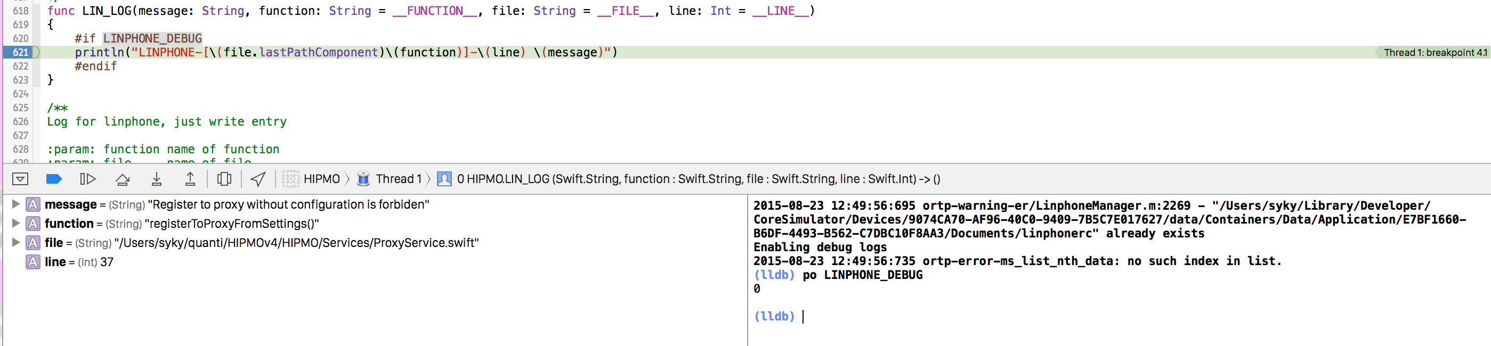The width and height of the screenshot is (1491, 346).
Task: Click the Thread 1 breakpoint 4.1 annotation
Action: [x=1435, y=53]
